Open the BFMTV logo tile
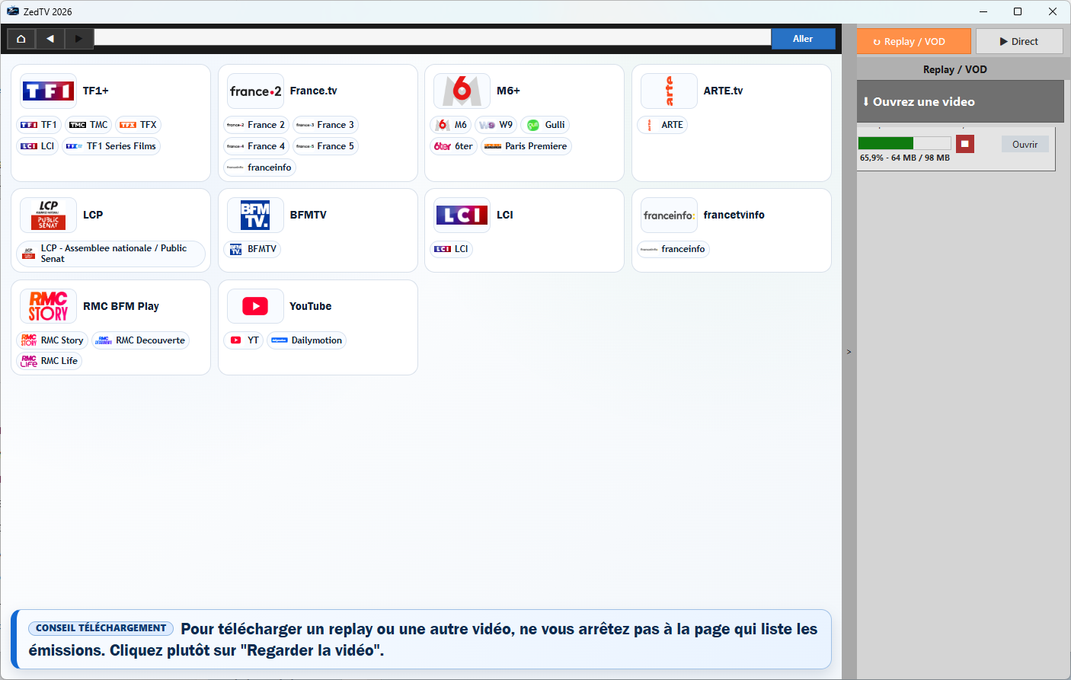The width and height of the screenshot is (1071, 680). tap(255, 215)
